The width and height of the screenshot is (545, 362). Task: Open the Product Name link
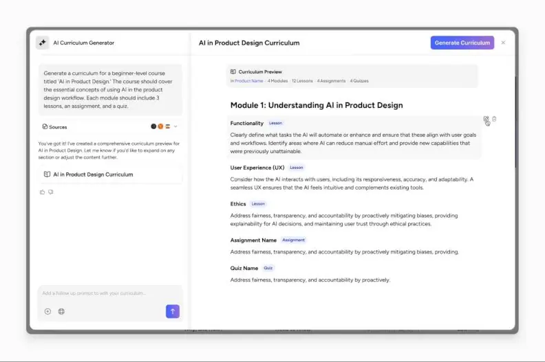point(249,81)
